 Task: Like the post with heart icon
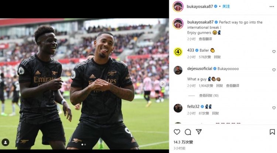(x=177, y=132)
